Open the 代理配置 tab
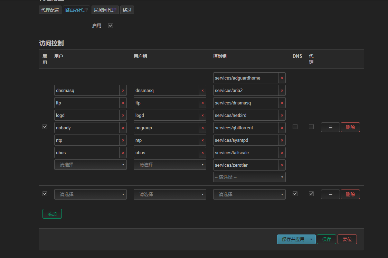The width and height of the screenshot is (388, 258). (x=50, y=10)
